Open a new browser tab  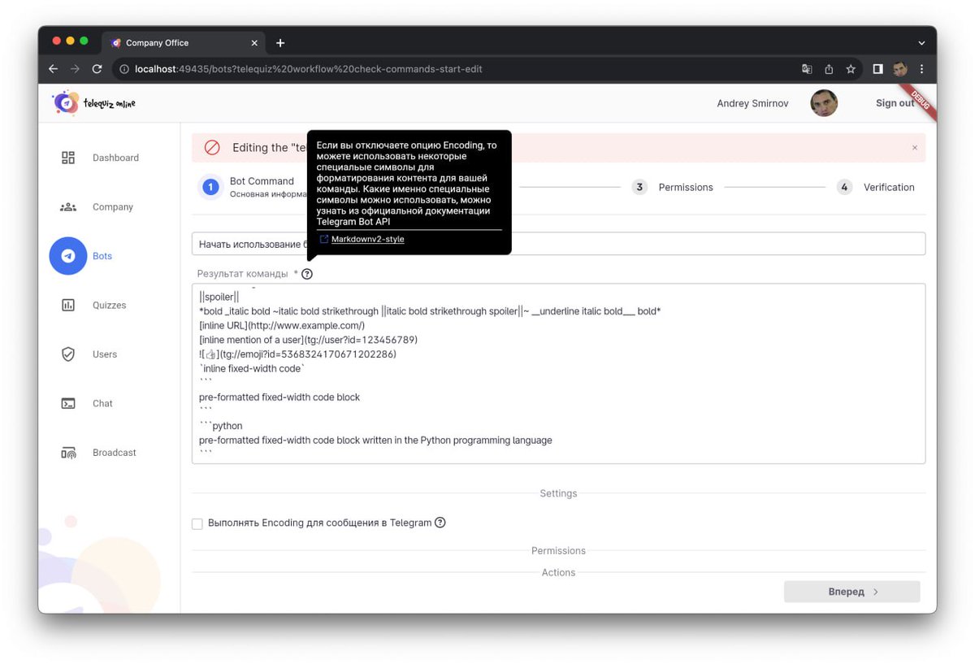coord(280,43)
